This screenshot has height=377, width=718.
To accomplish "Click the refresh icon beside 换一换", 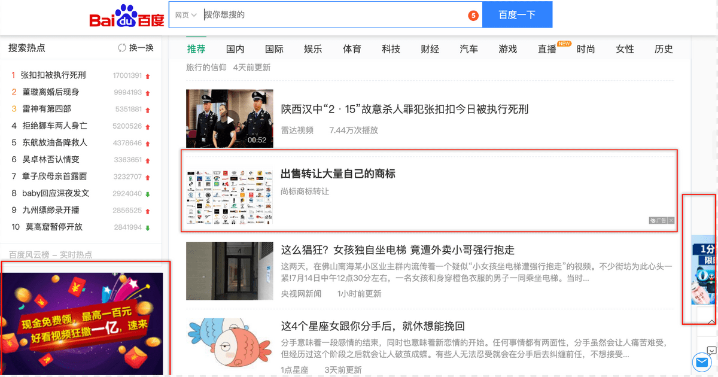I will (x=122, y=48).
